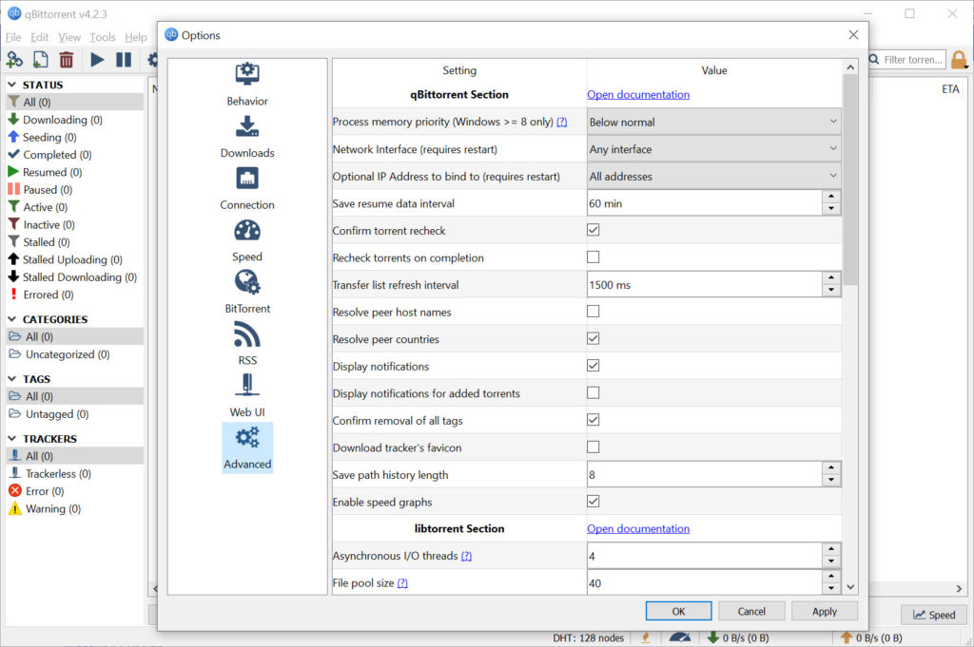Click Filter torrent names search field
This screenshot has height=647, width=974.
(906, 60)
